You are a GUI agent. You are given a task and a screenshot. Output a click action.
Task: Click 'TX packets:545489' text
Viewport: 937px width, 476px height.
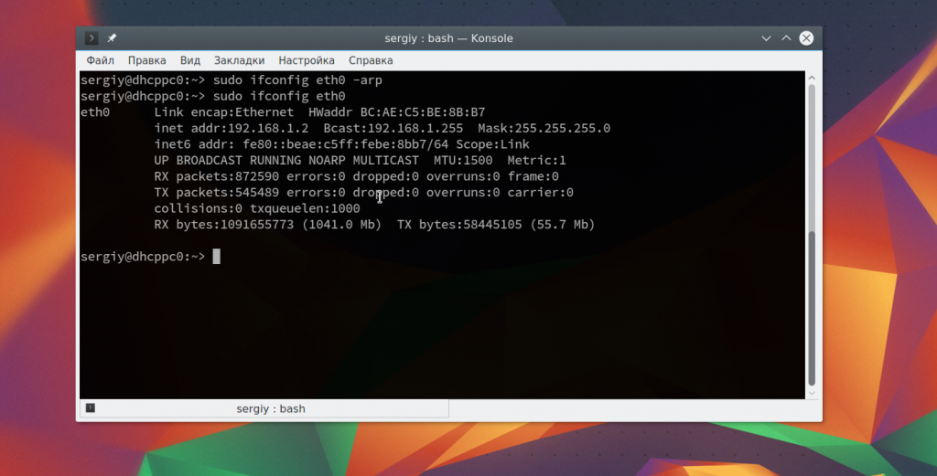pyautogui.click(x=216, y=193)
